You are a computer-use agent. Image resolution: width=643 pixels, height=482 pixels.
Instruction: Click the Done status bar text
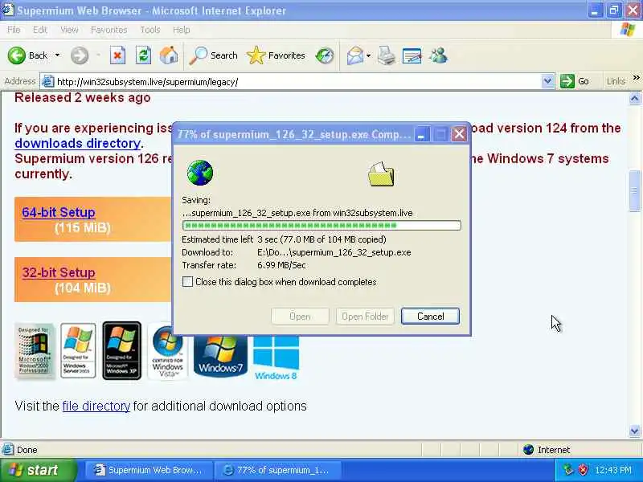coord(27,450)
